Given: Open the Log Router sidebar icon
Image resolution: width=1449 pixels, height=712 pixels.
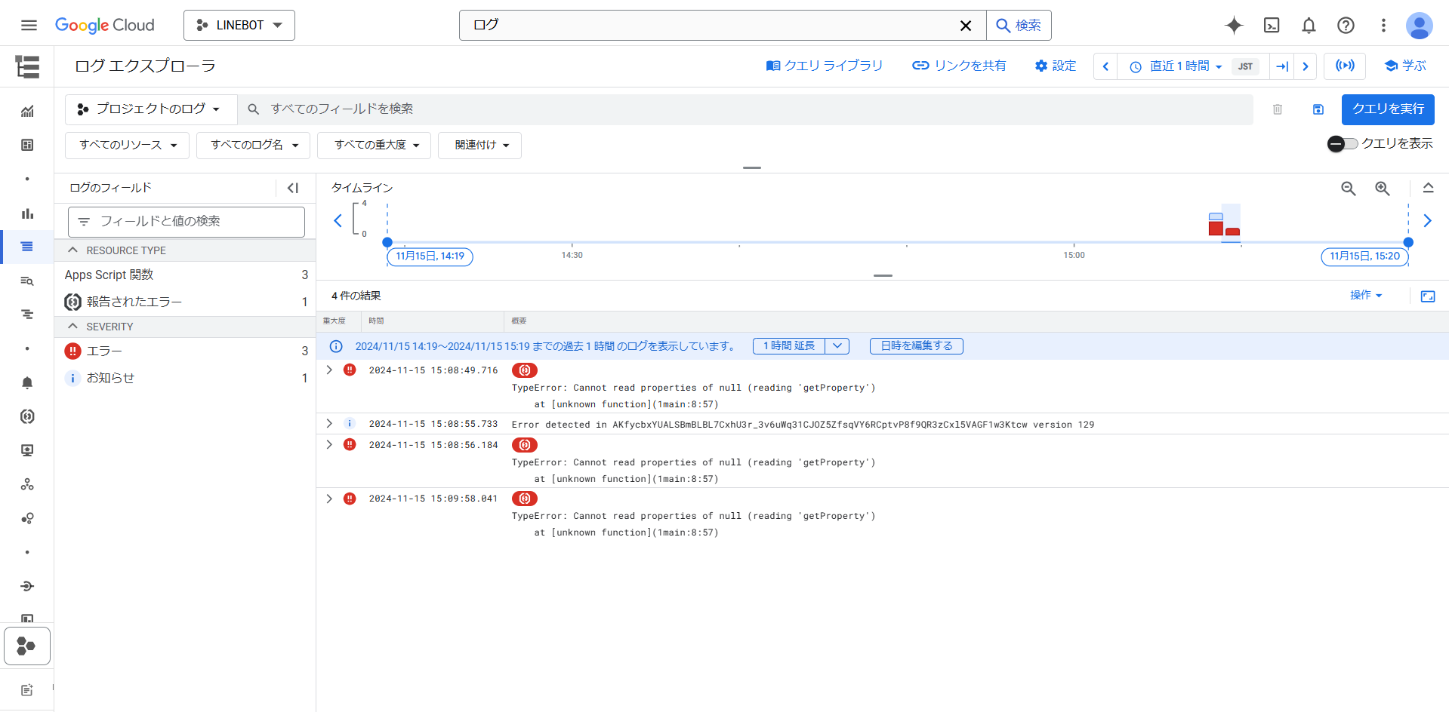Looking at the screenshot, I should pyautogui.click(x=27, y=586).
